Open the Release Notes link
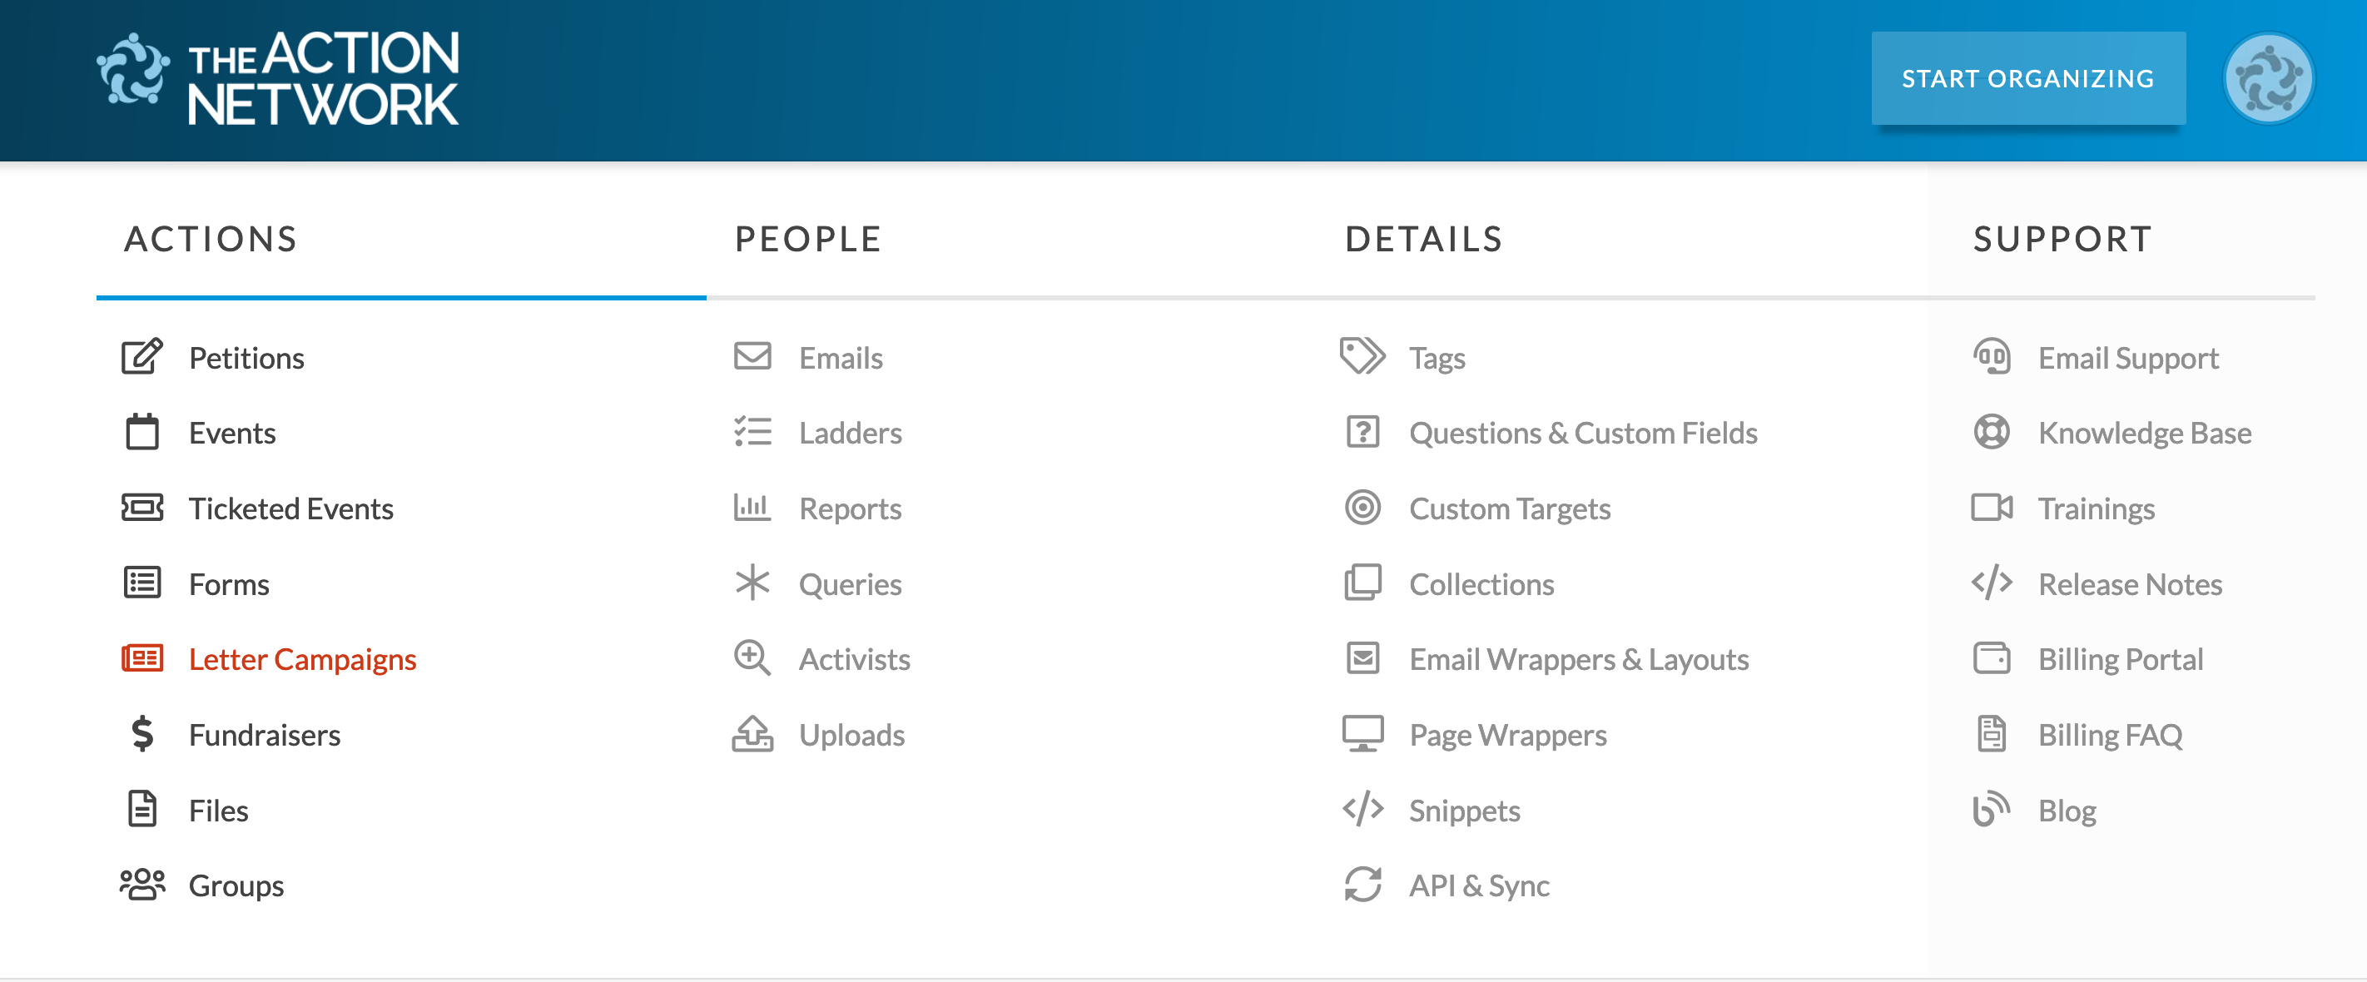Screen dimensions: 2367x982 [x=2129, y=583]
